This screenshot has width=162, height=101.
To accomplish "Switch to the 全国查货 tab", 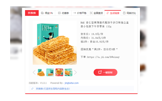I will tap(96, 13).
